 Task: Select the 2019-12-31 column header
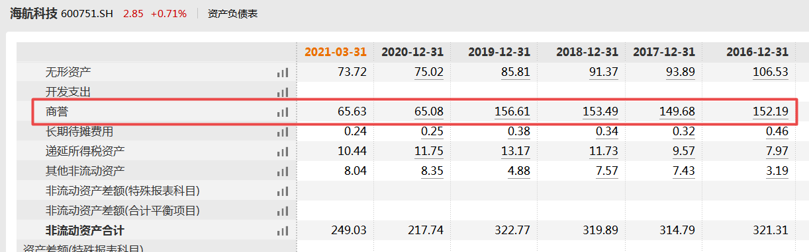[x=499, y=51]
